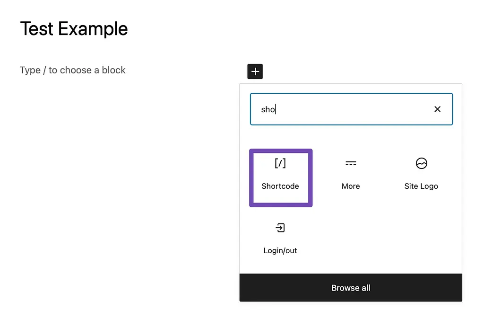Clear the block search with the X
484x310 pixels.
pos(437,109)
